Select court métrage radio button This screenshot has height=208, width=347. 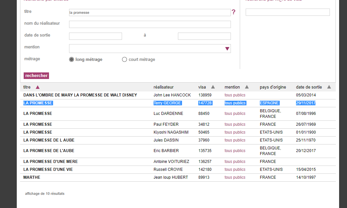click(124, 59)
